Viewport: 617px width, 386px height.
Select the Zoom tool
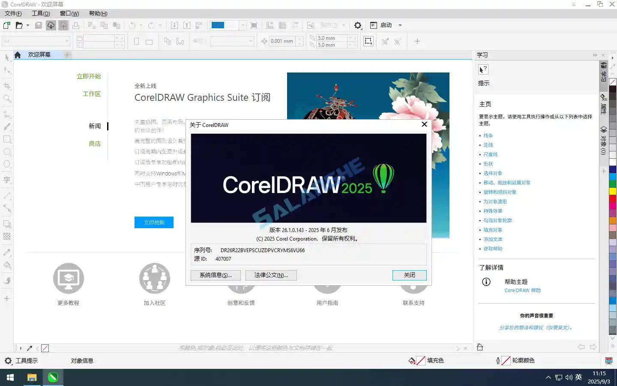pos(7,98)
